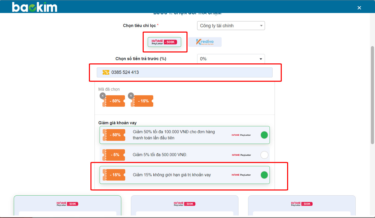Toggle the Giảm 50% tối đa 100.000 VNĐ voucher
The width and height of the screenshot is (375, 218).
pos(264,135)
